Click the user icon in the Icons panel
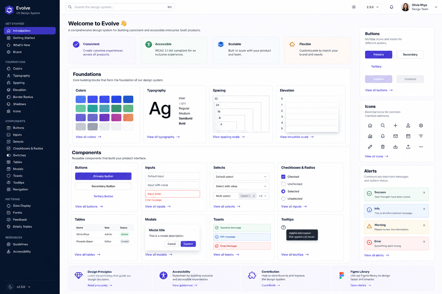Image resolution: width=442 pixels, height=294 pixels. tap(408, 125)
